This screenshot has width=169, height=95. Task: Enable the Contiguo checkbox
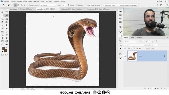[77, 5]
